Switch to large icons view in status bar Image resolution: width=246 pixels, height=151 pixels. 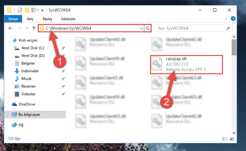coord(232,139)
